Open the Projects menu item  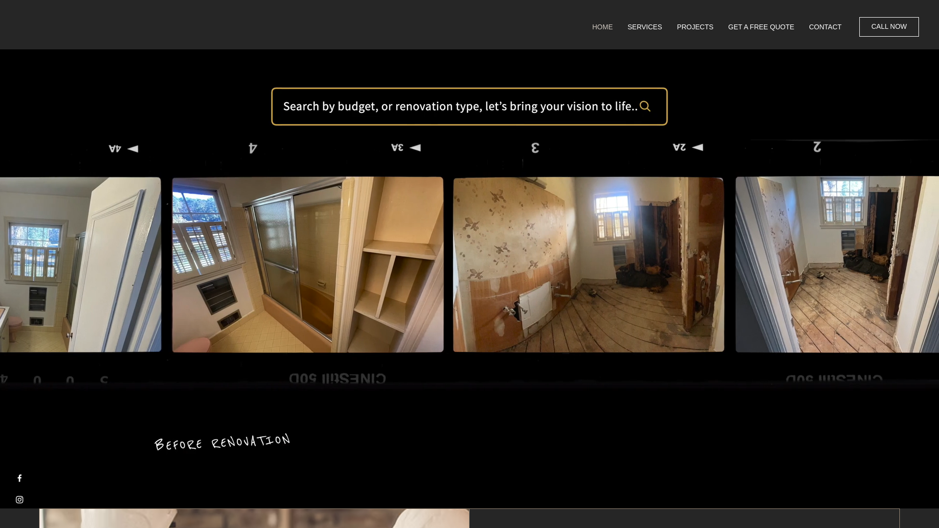point(695,27)
